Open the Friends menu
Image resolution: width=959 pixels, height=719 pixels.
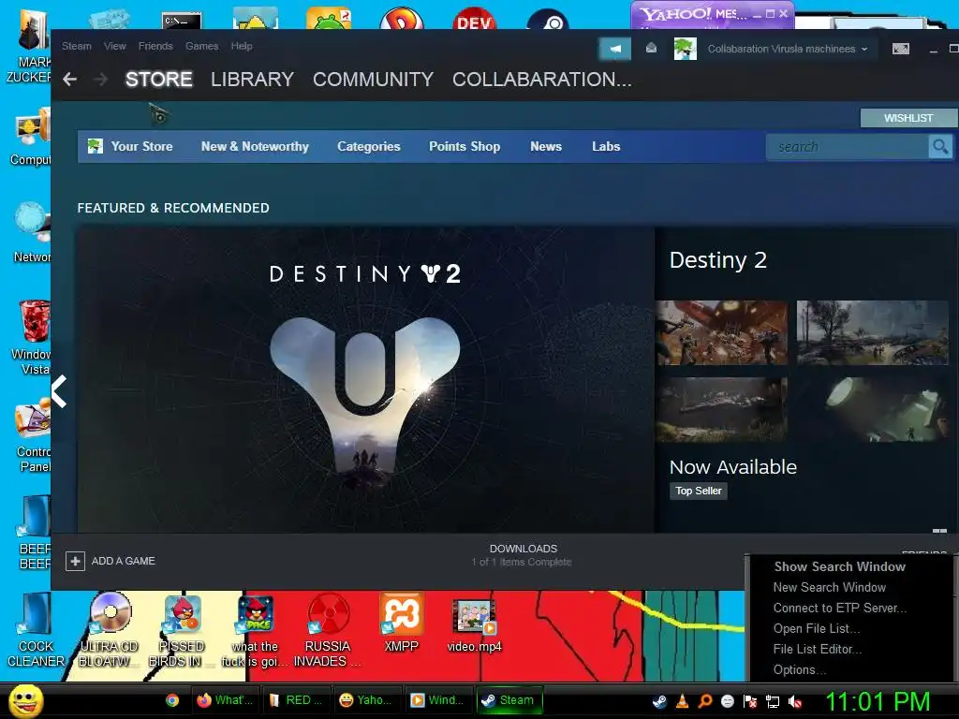coord(155,46)
